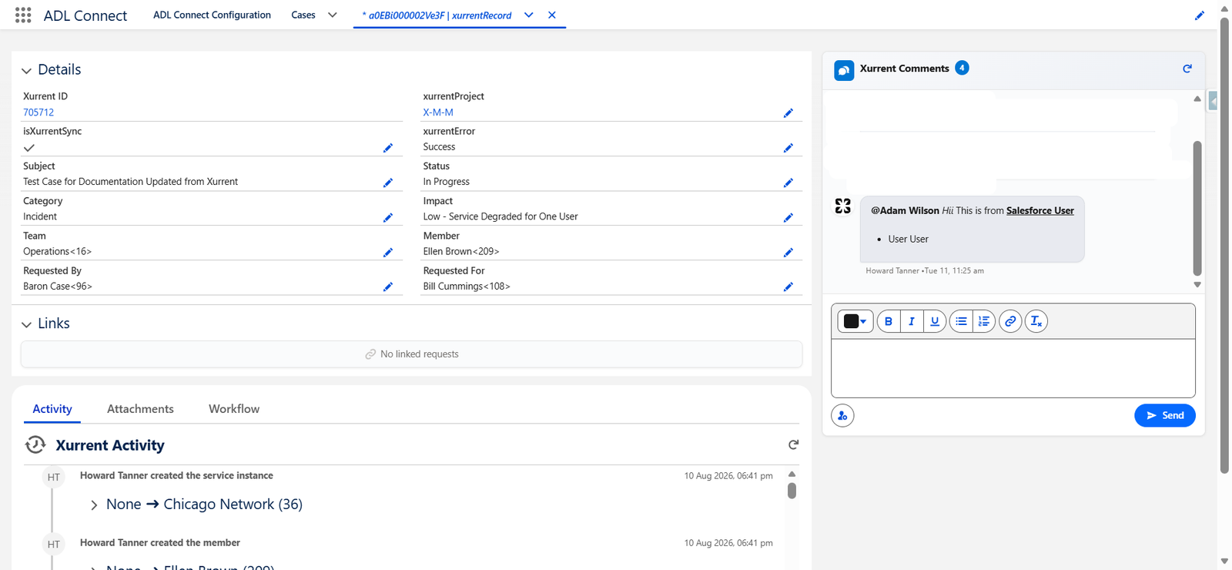Image resolution: width=1232 pixels, height=570 pixels.
Task: Click the comment author avatar icon
Action: point(843,206)
